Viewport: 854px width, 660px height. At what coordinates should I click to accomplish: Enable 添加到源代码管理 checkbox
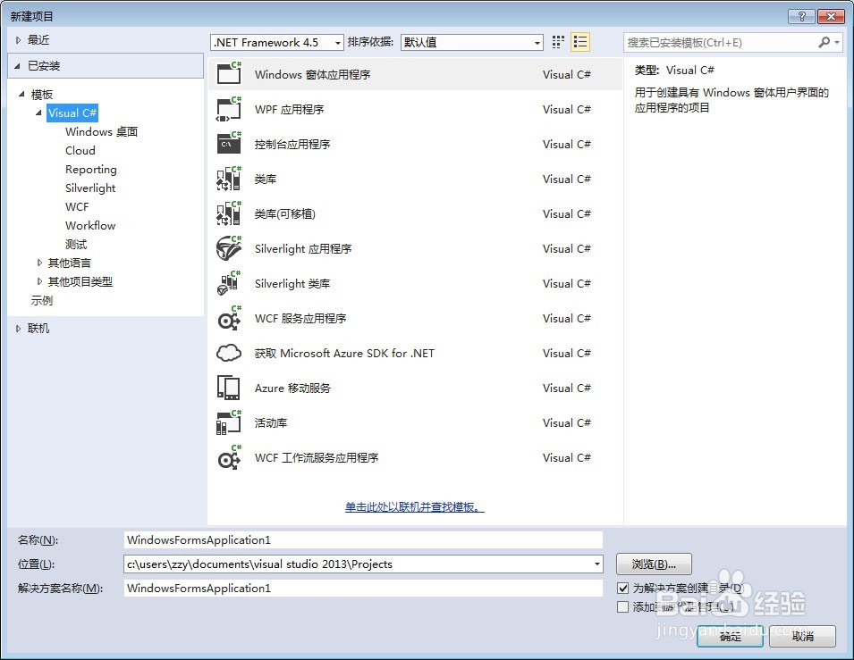(623, 606)
